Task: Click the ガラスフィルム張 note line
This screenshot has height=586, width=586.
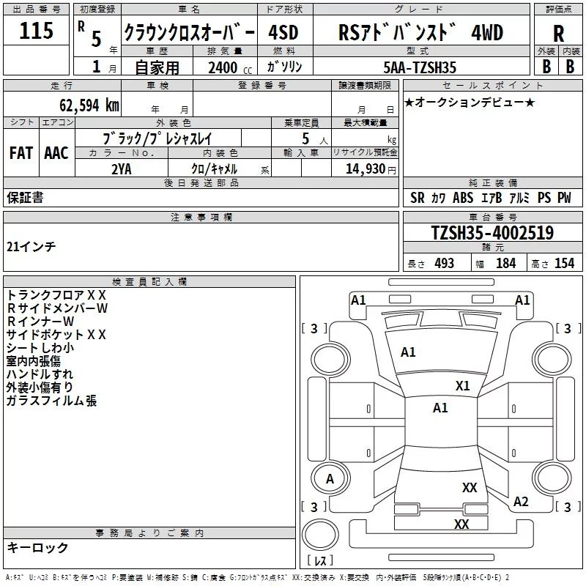Action: (x=51, y=401)
